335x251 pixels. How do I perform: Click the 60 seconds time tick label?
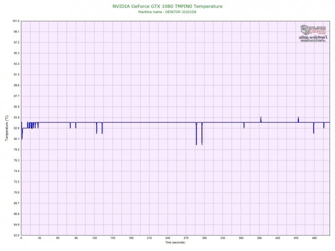(x=57, y=238)
